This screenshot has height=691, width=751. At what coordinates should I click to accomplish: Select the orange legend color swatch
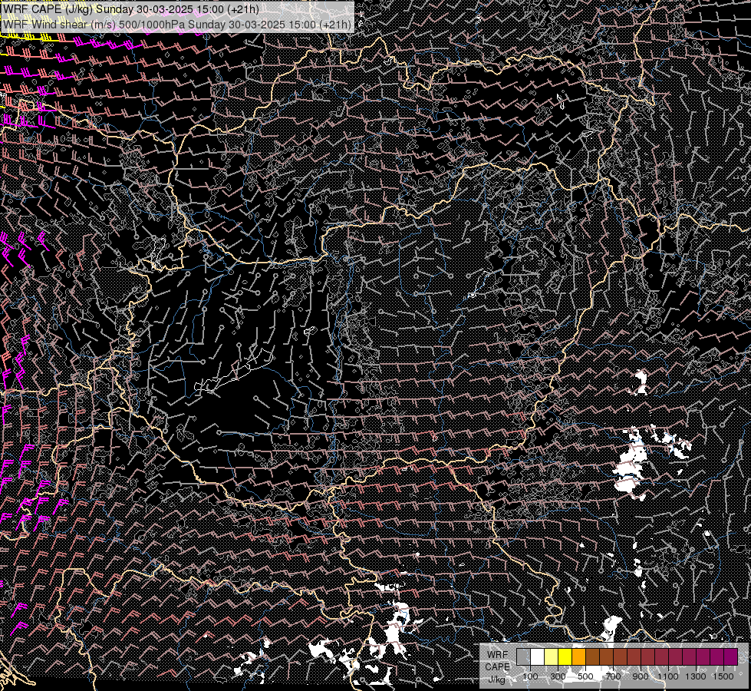click(x=578, y=656)
